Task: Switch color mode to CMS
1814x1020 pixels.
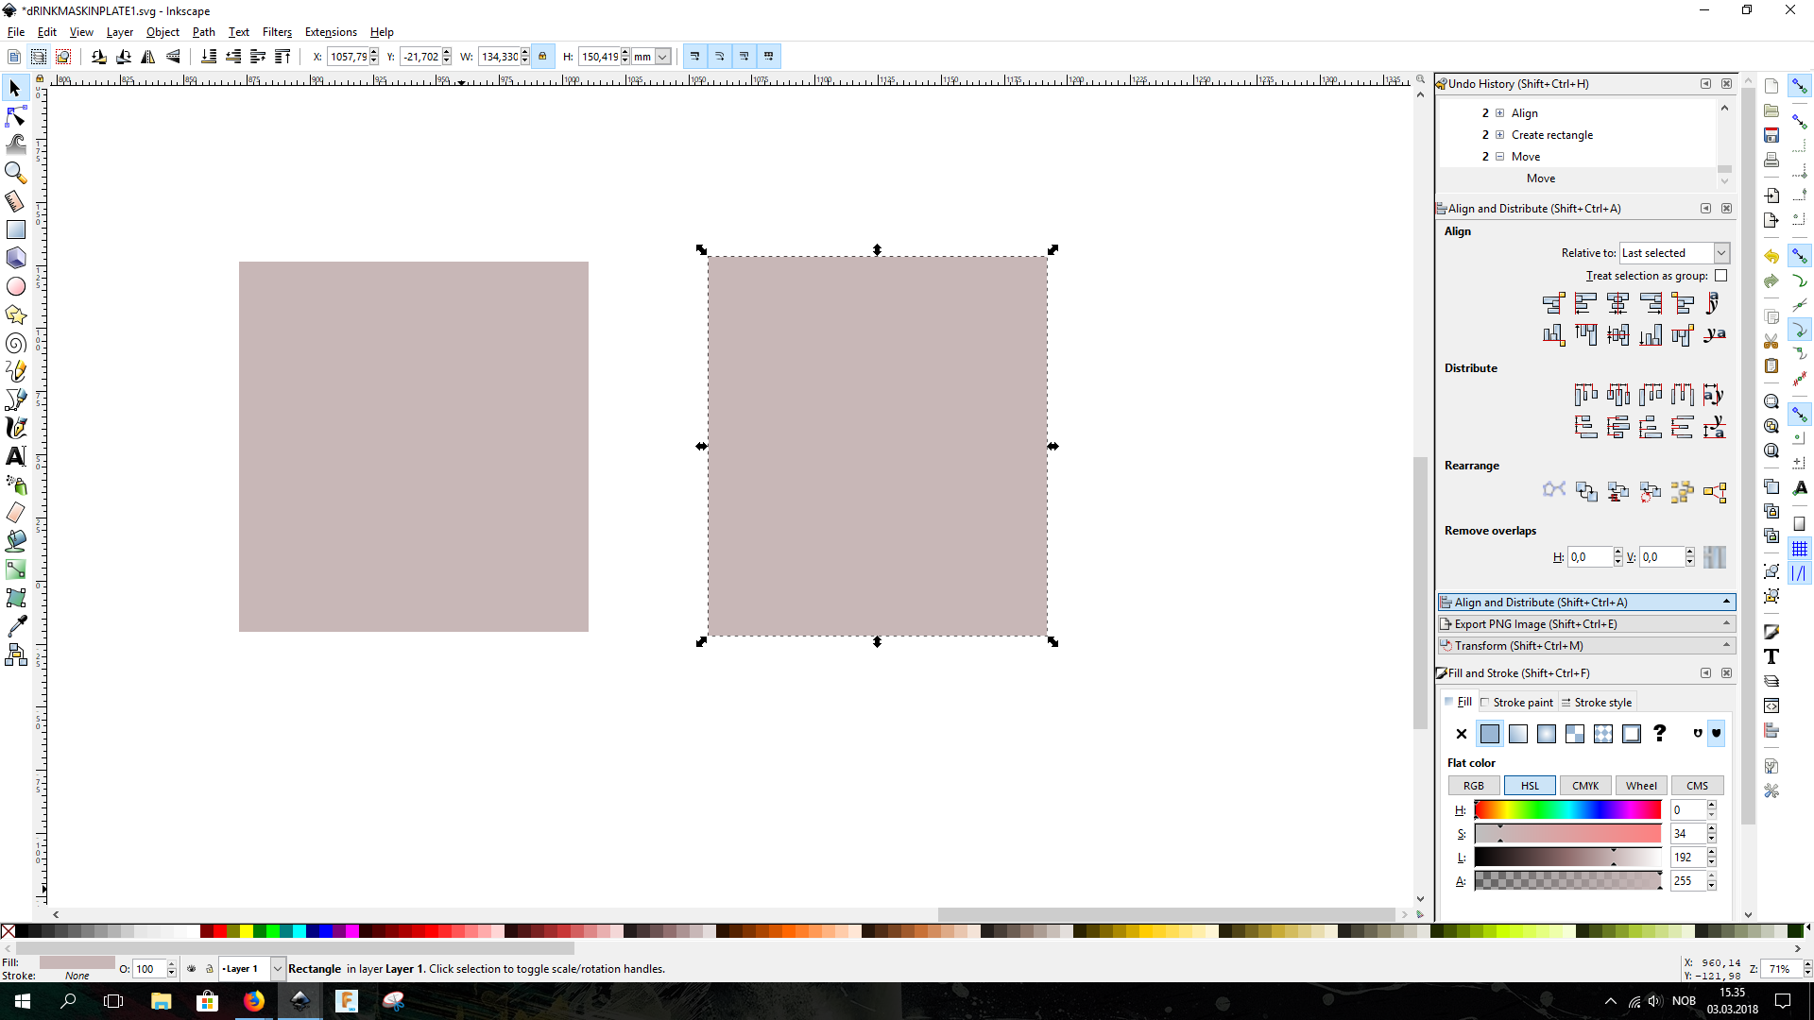Action: click(x=1697, y=786)
